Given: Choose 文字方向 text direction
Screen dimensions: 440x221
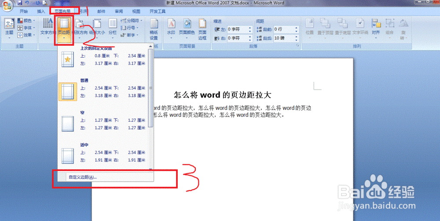Looking at the screenshot, I should pos(48,29).
